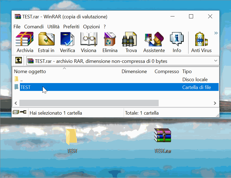The height and width of the screenshot is (178, 231).
Task: Maximize the WinRAR window
Action: [191, 16]
